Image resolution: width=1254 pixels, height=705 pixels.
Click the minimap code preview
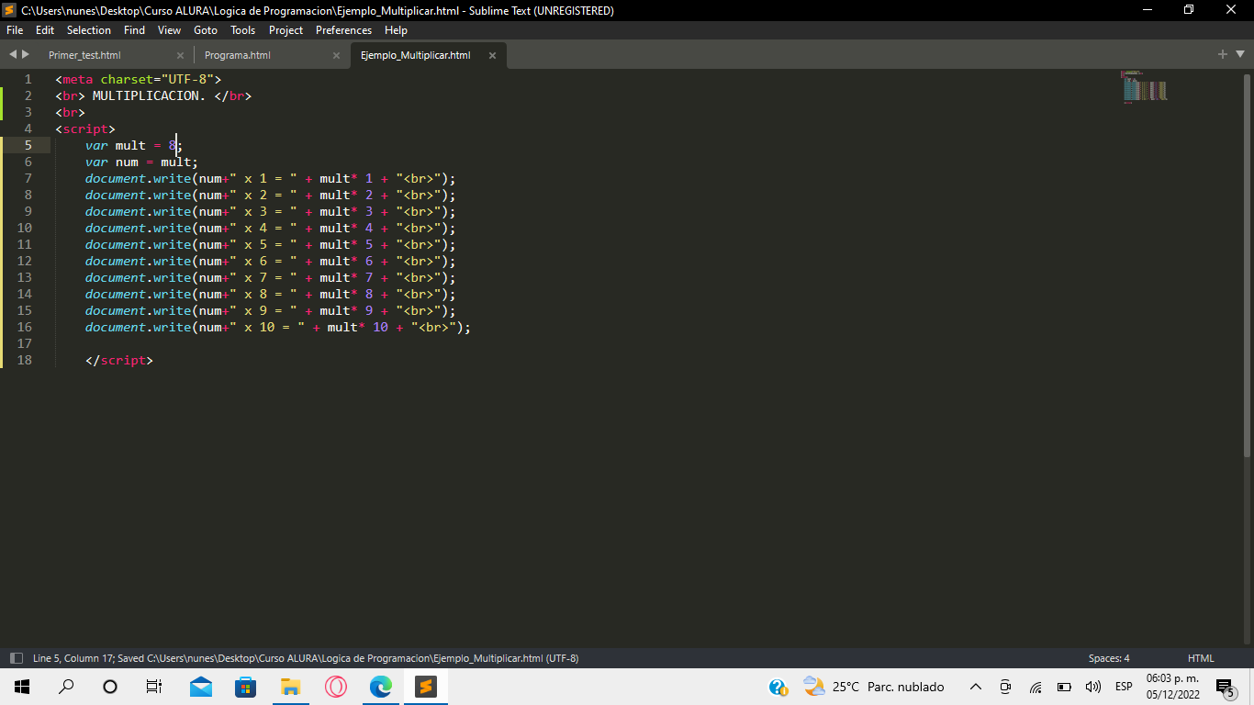click(x=1145, y=87)
